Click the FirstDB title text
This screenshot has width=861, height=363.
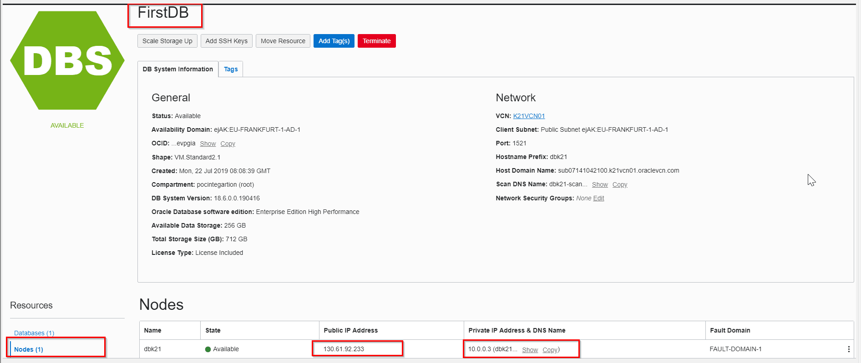tap(163, 13)
